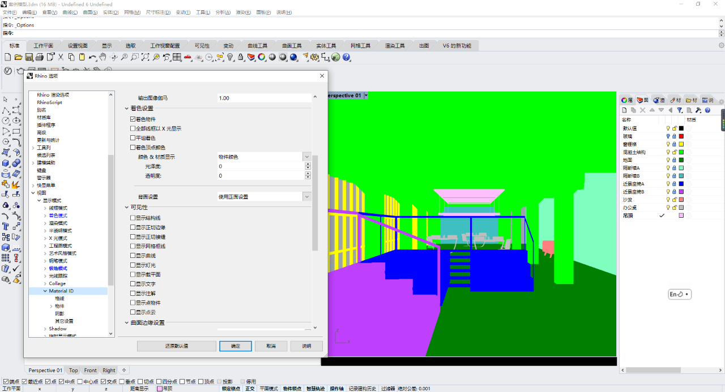Viewport: 725px width, 392px height.
Task: Enable the 平坦着色 checkbox
Action: coord(133,138)
